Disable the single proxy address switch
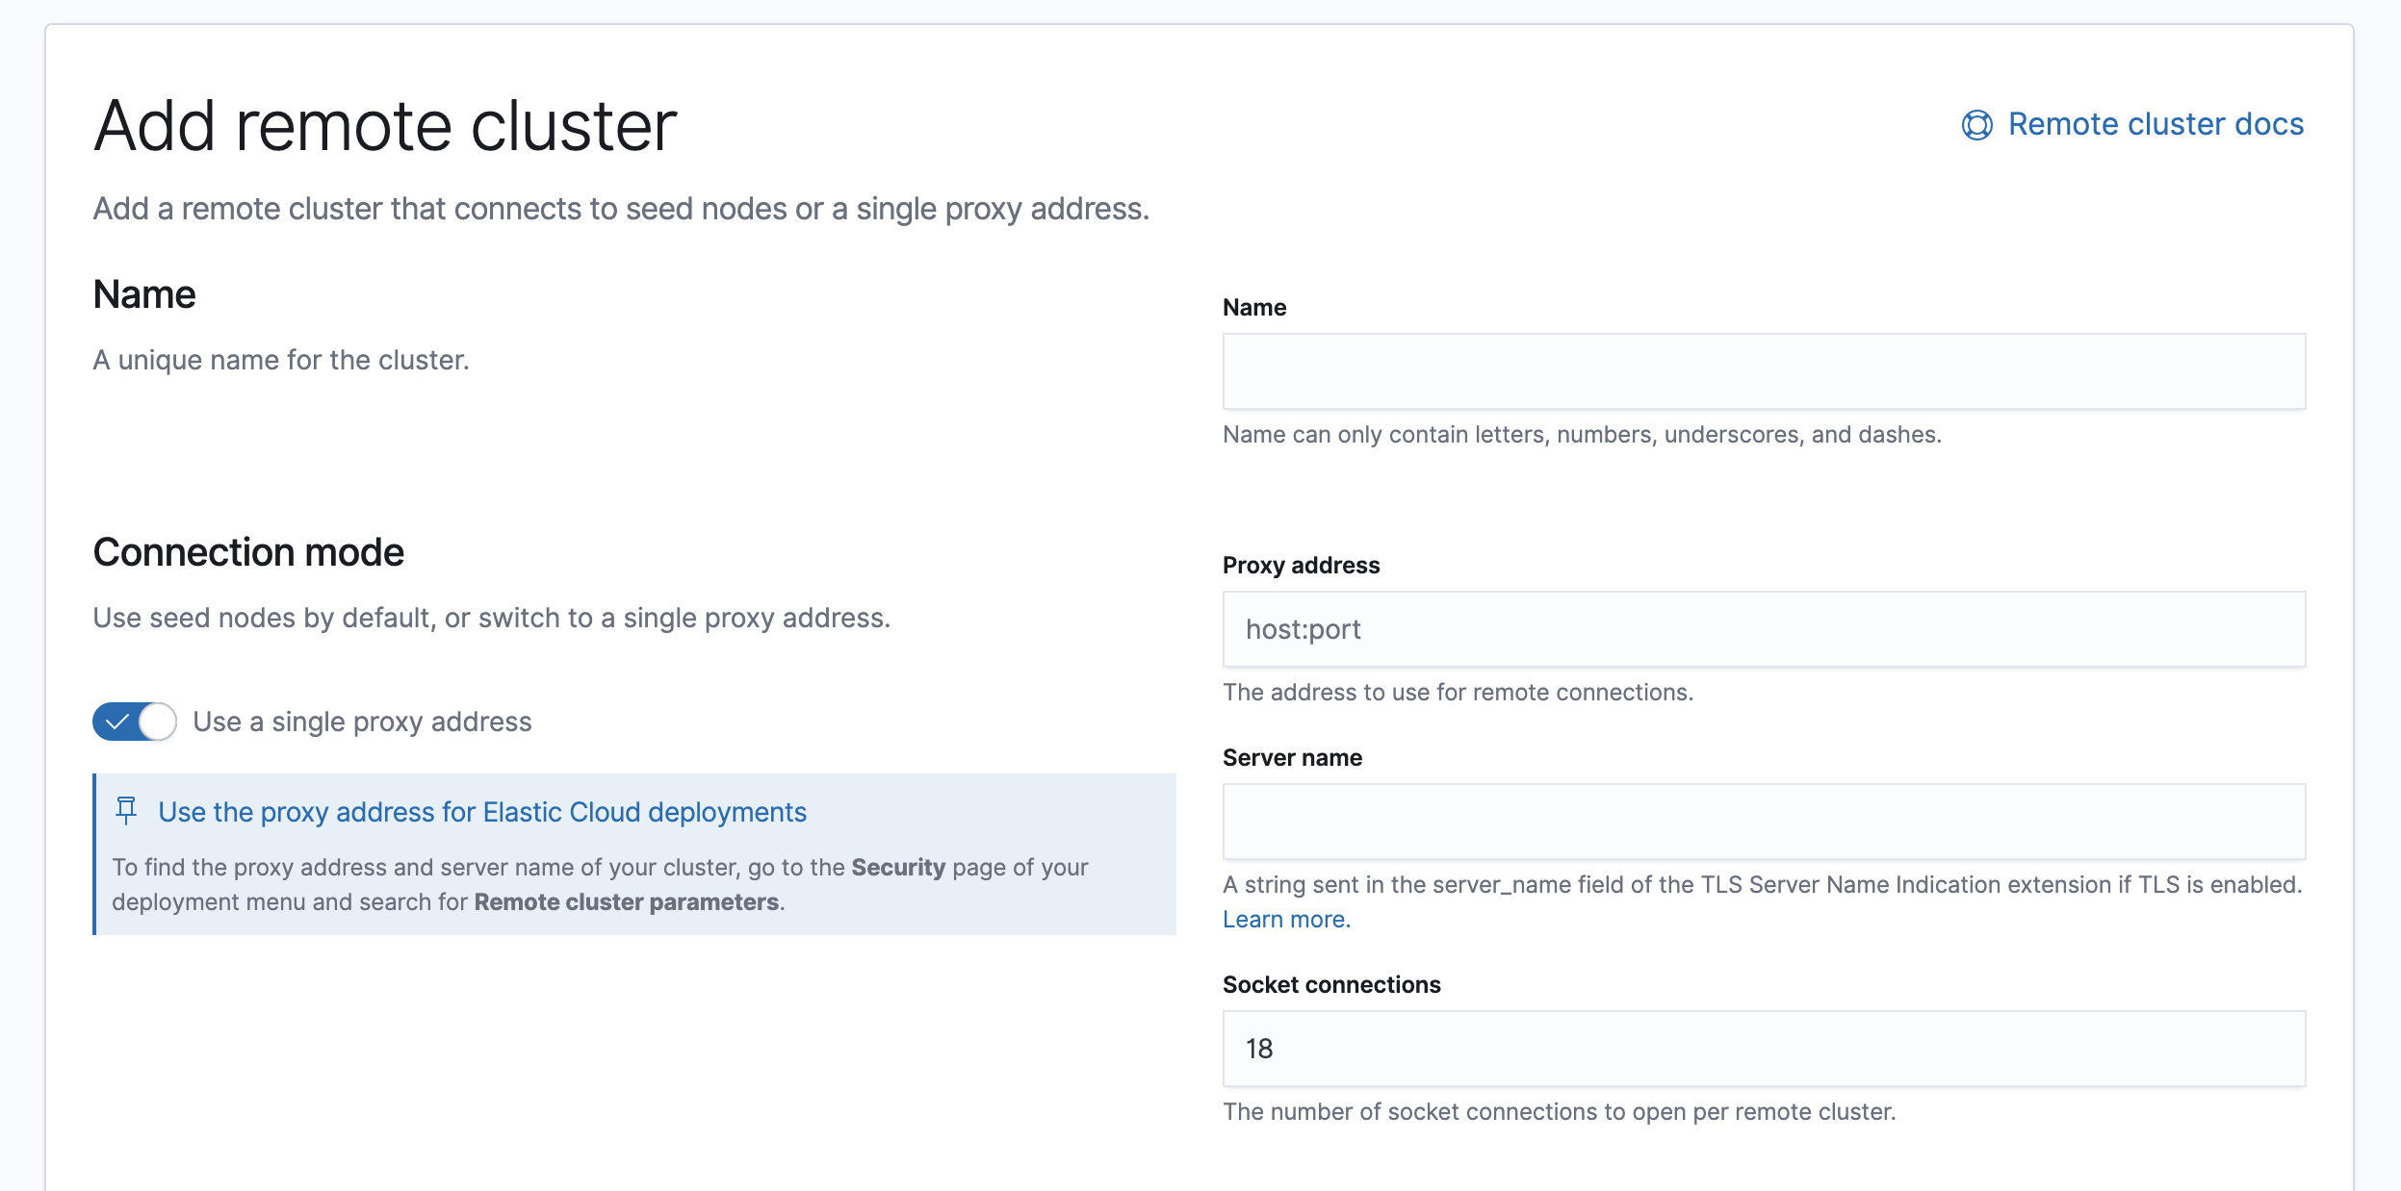Image resolution: width=2401 pixels, height=1191 pixels. click(x=135, y=722)
